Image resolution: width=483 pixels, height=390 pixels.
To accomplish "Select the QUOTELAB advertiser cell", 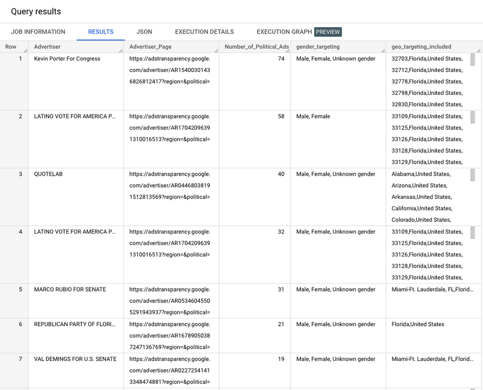I will coord(76,197).
